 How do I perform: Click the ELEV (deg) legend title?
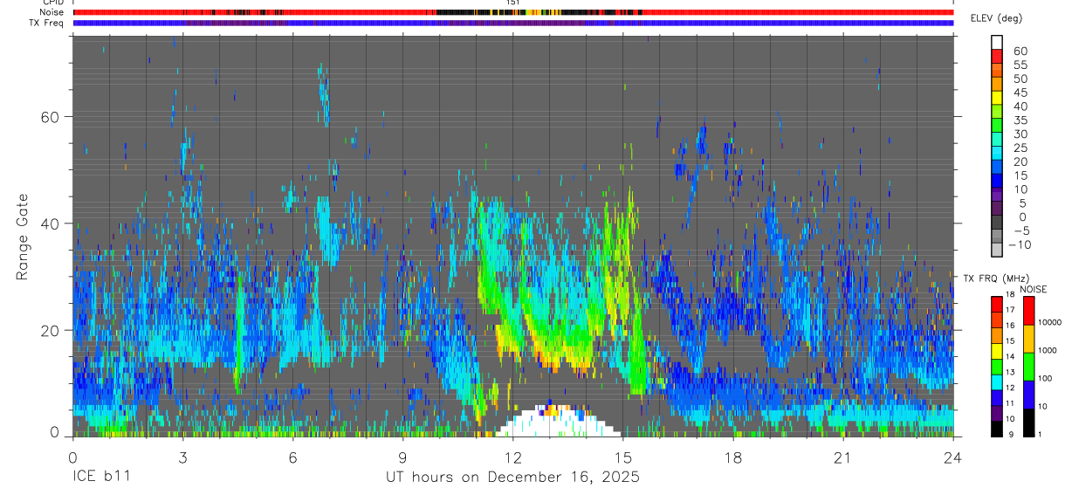pyautogui.click(x=997, y=18)
